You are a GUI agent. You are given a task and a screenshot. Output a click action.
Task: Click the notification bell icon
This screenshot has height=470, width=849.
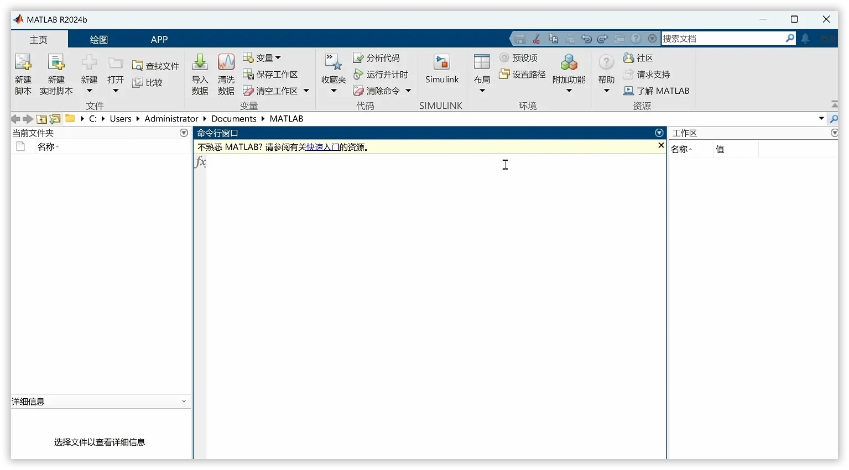(x=805, y=39)
